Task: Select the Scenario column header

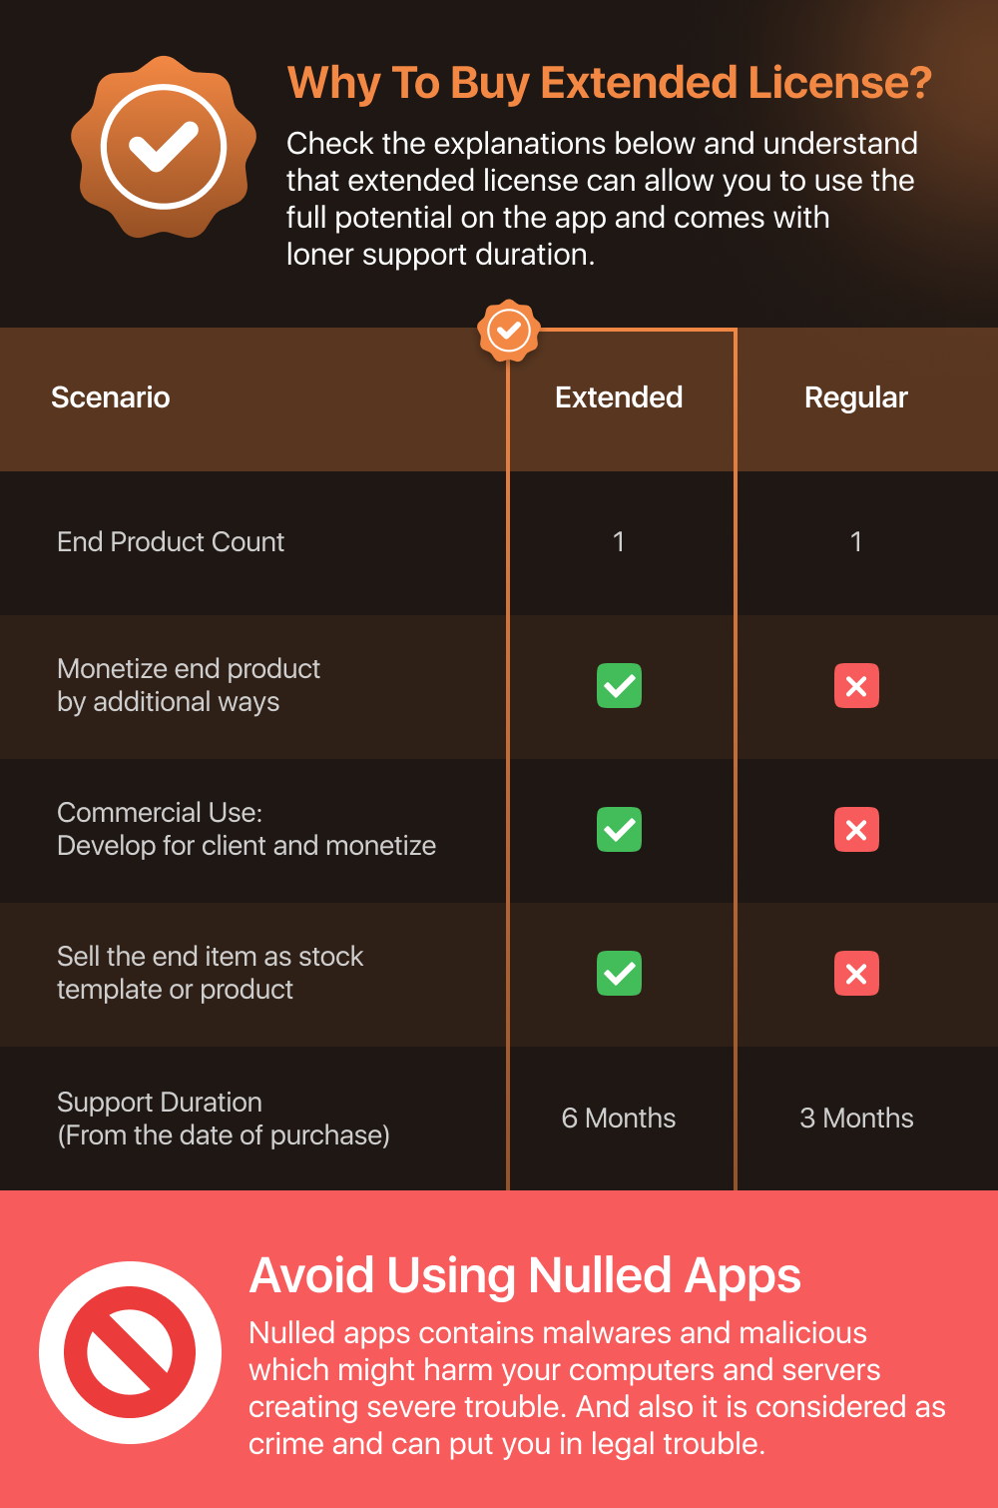Action: [x=111, y=397]
